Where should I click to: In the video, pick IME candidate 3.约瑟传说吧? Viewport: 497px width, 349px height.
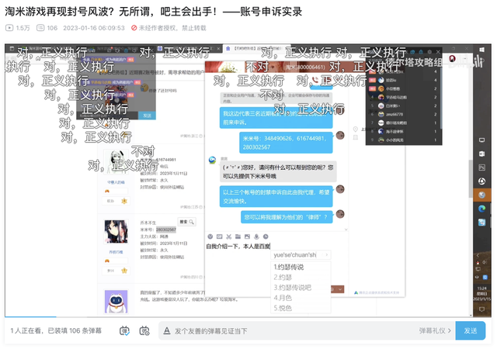[x=292, y=288]
